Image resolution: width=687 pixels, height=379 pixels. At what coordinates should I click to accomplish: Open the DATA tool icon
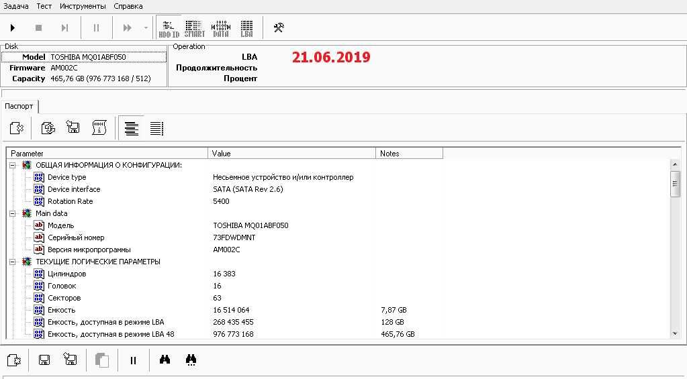[221, 28]
